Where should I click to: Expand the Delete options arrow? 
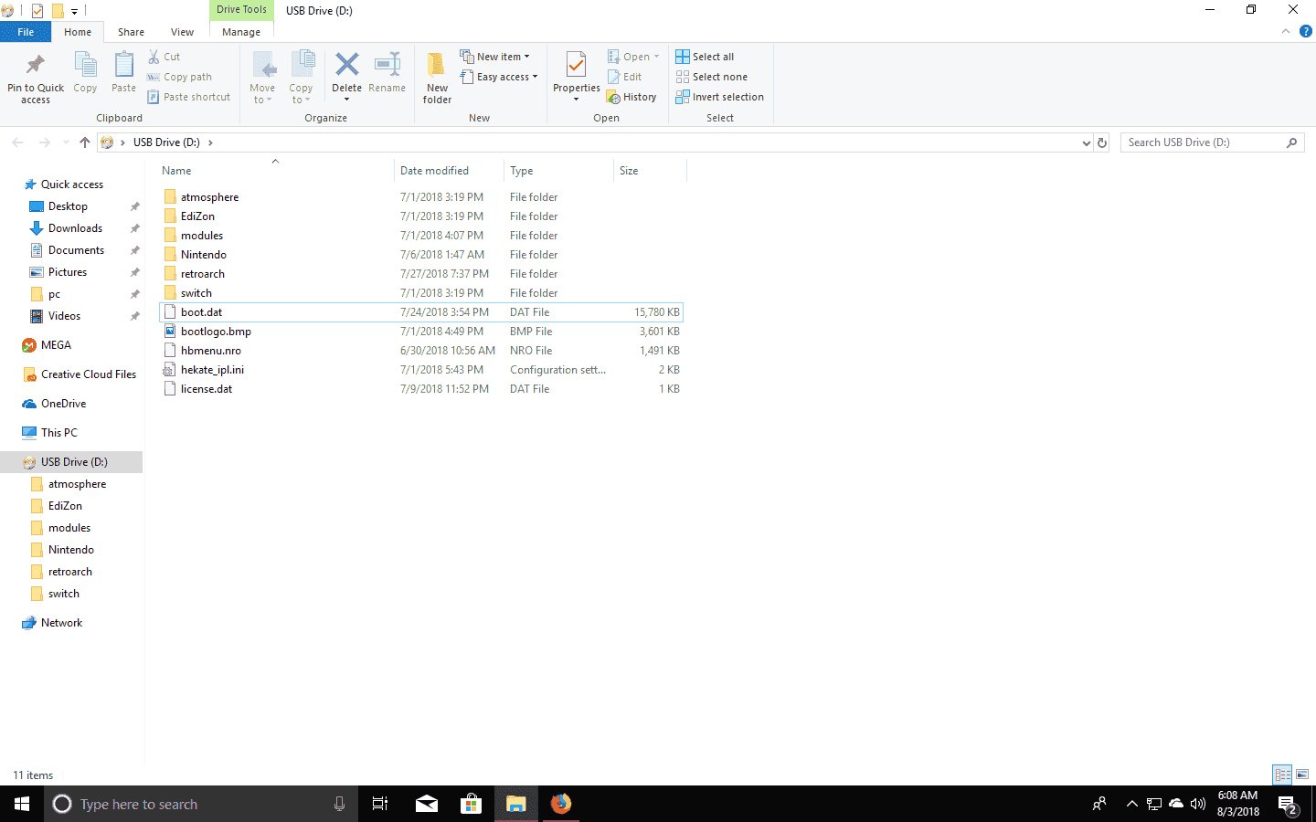click(347, 100)
